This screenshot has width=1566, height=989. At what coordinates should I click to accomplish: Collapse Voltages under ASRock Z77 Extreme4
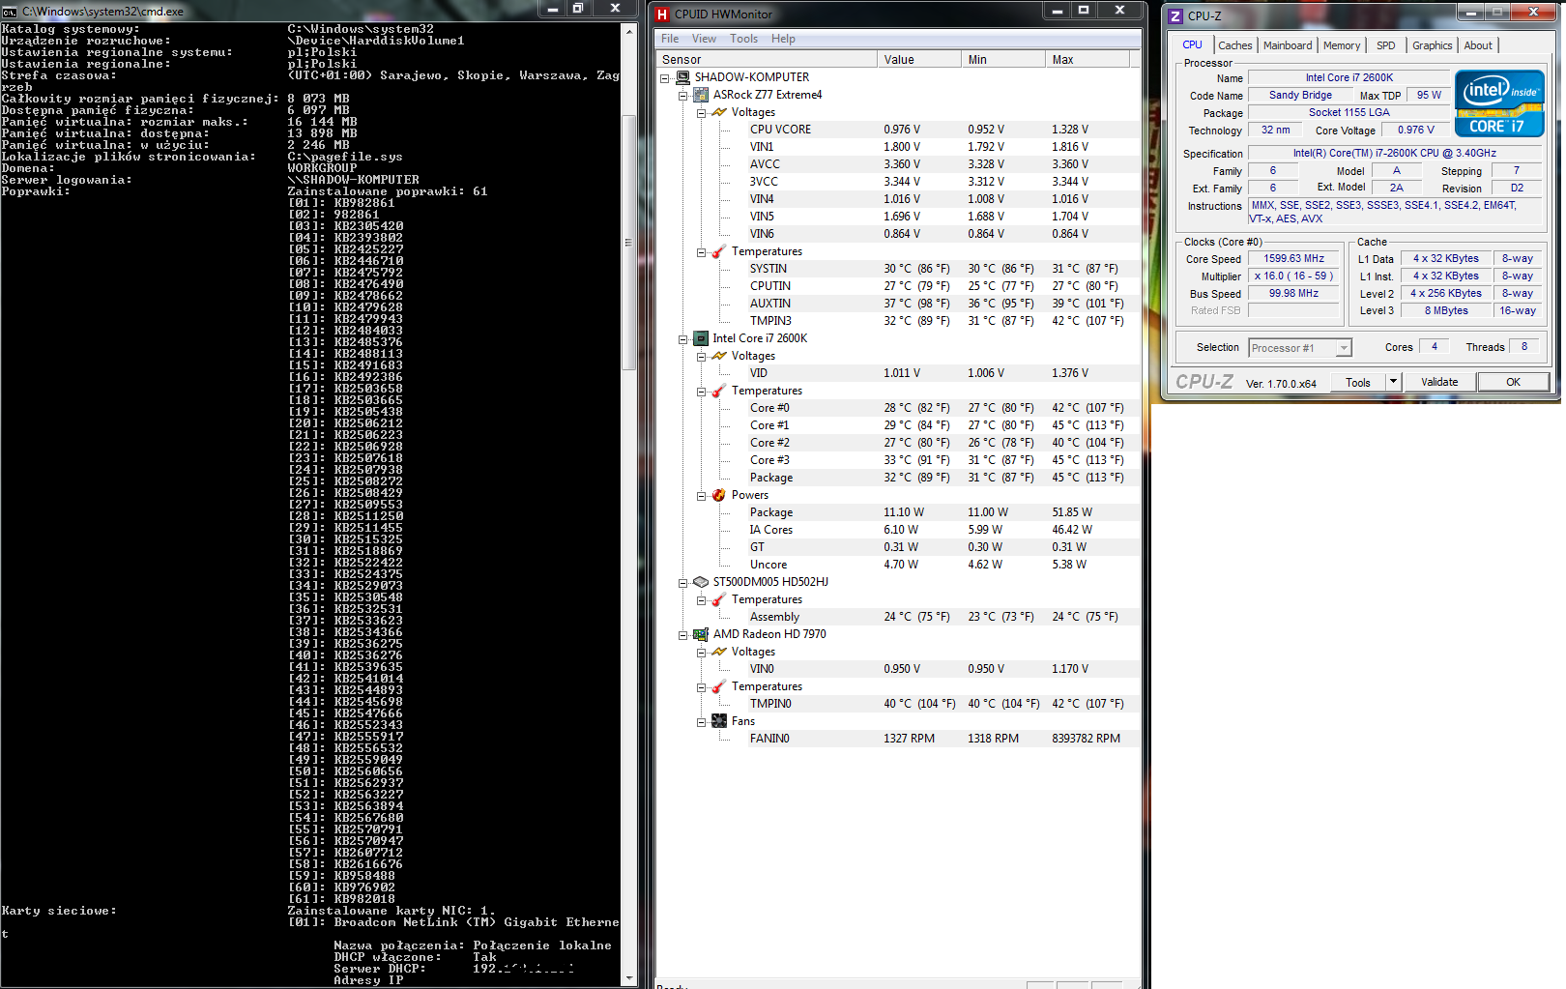701,113
